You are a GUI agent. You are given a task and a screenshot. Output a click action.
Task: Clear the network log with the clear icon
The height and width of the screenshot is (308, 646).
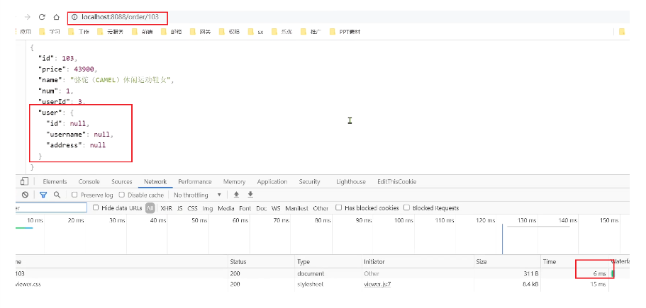(25, 195)
